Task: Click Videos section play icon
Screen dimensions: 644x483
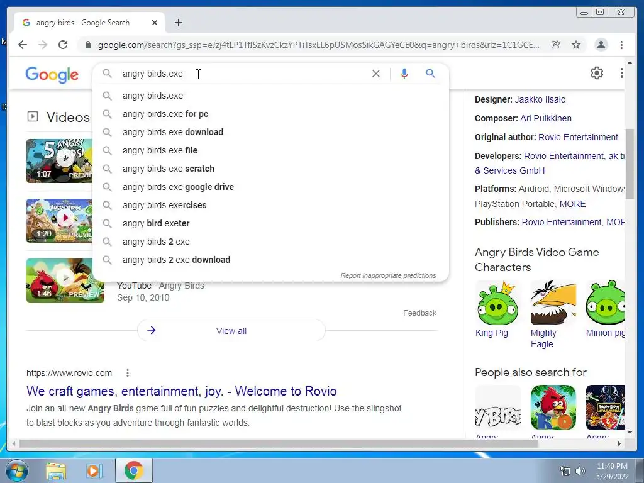Action: pos(33,116)
